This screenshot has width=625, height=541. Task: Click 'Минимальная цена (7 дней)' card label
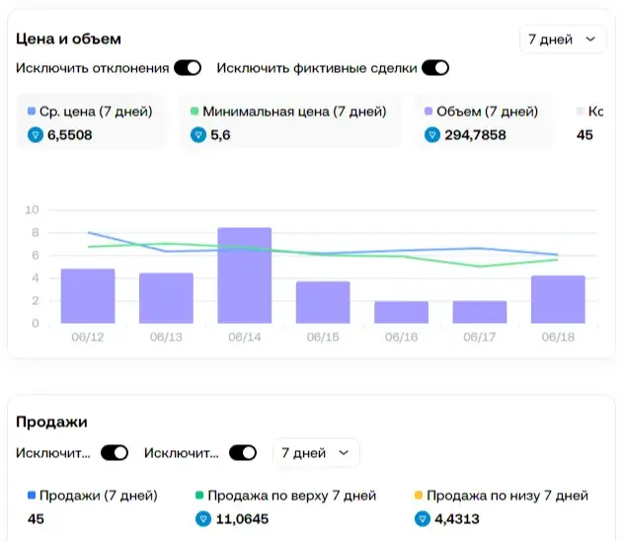(294, 112)
